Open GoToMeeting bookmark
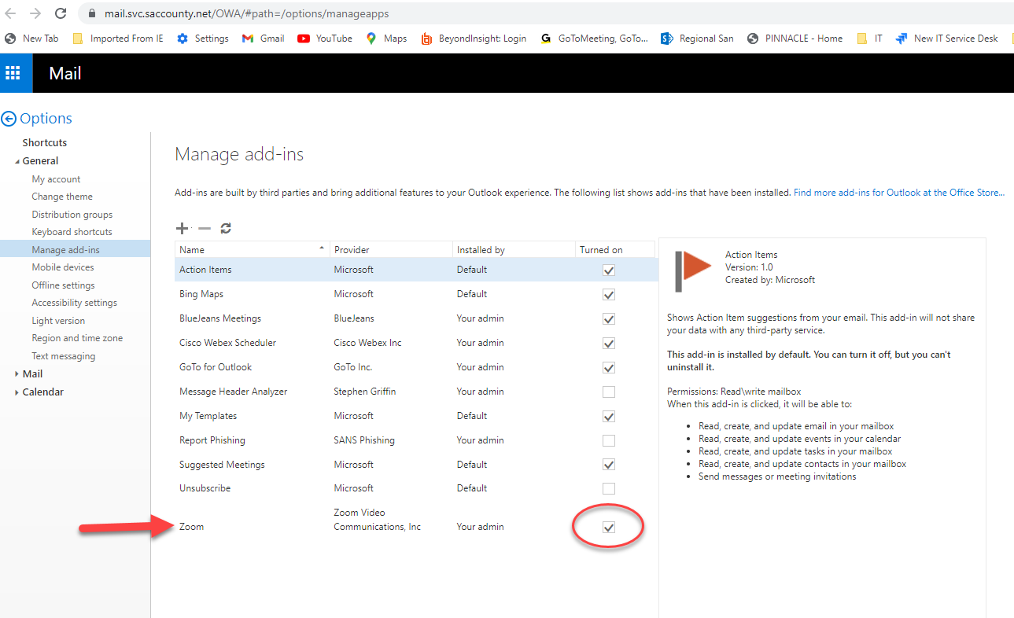 pyautogui.click(x=595, y=38)
